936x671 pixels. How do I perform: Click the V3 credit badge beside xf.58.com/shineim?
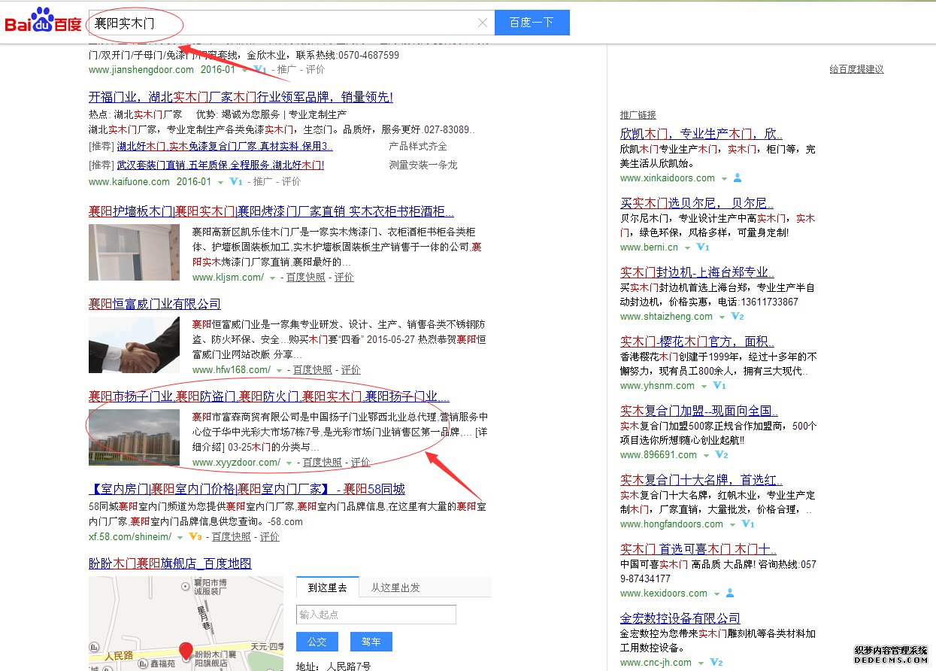coord(195,536)
